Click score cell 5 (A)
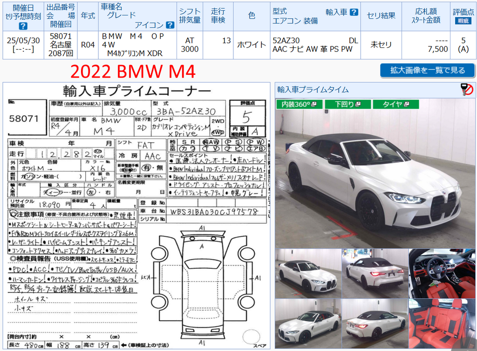This screenshot has height=351, width=477. pyautogui.click(x=463, y=45)
